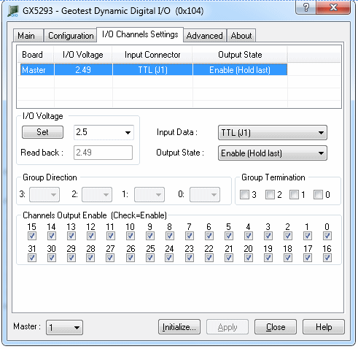
Task: Enable Group Termination checkbox 3
Action: [x=244, y=195]
